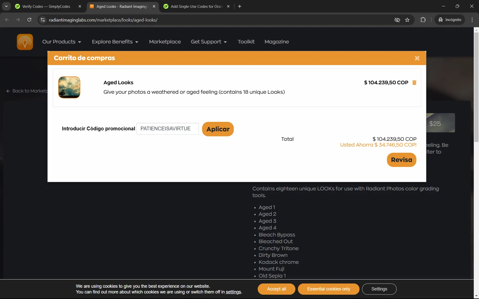Open the Incógnito profile indicator

point(450,20)
